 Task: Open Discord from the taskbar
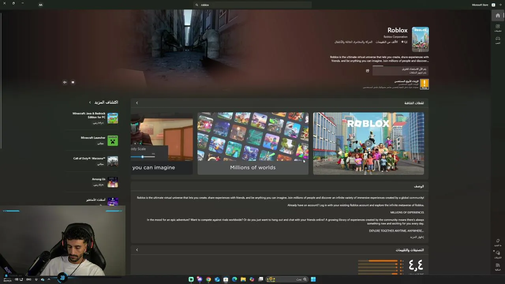(200, 279)
